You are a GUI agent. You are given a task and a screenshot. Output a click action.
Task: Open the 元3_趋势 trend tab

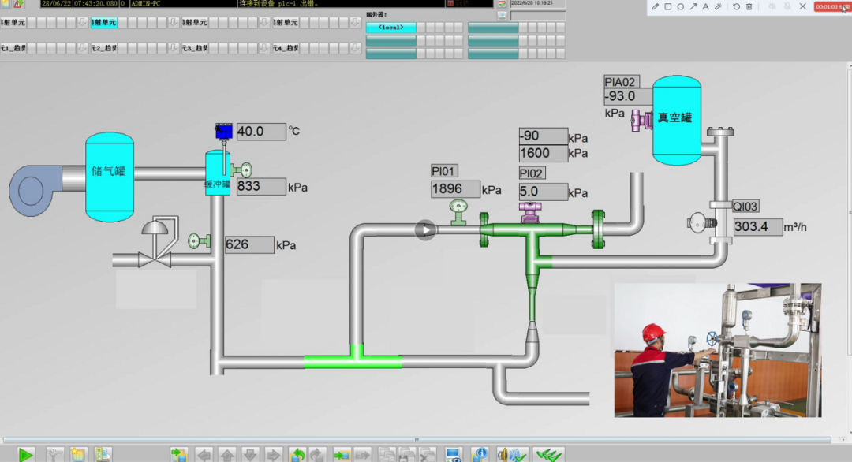pos(195,49)
